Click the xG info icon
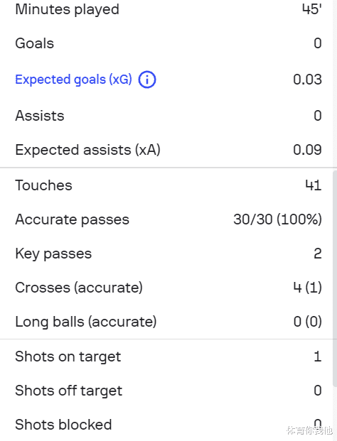Viewport: 337px width, 441px height. tap(147, 80)
